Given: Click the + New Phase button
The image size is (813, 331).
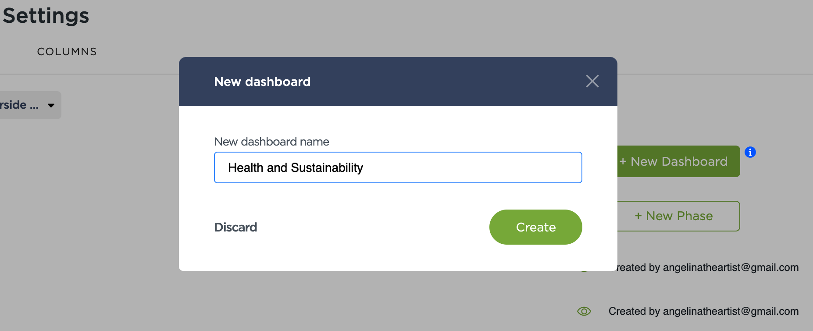Looking at the screenshot, I should tap(678, 216).
